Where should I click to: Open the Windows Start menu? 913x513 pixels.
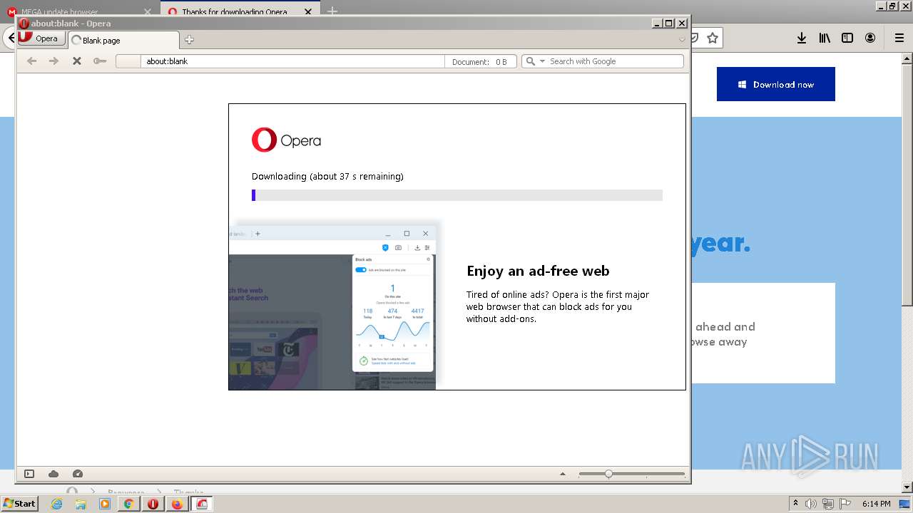[x=19, y=503]
